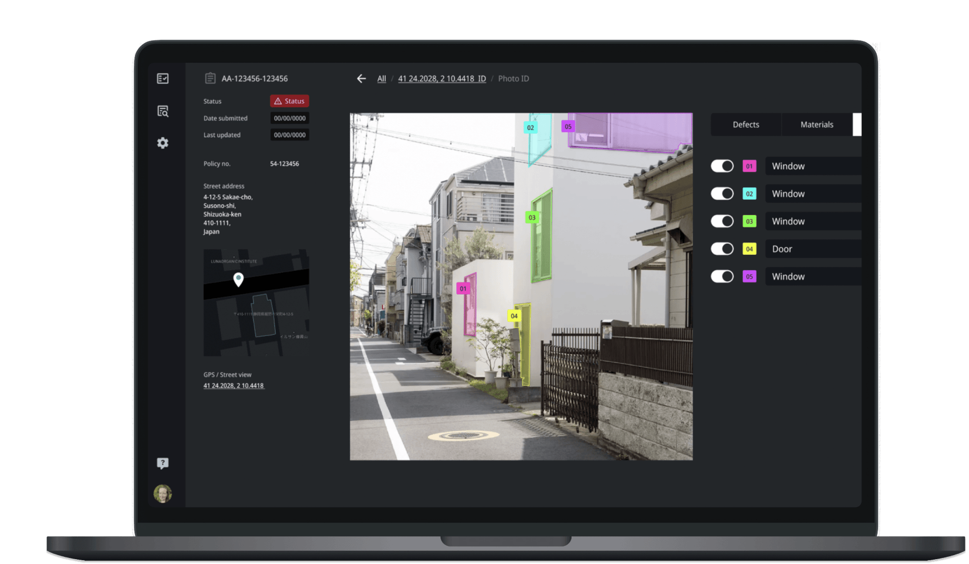Open the GPS / Street view coordinates link
The width and height of the screenshot is (969, 564).
[x=234, y=386]
